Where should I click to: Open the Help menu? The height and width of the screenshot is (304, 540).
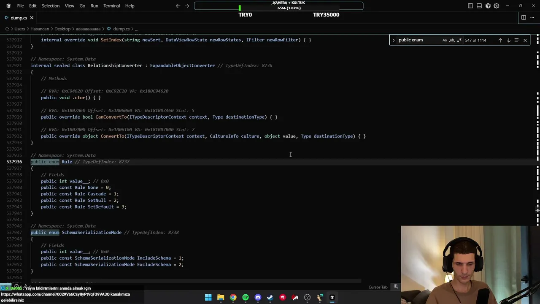point(130,6)
